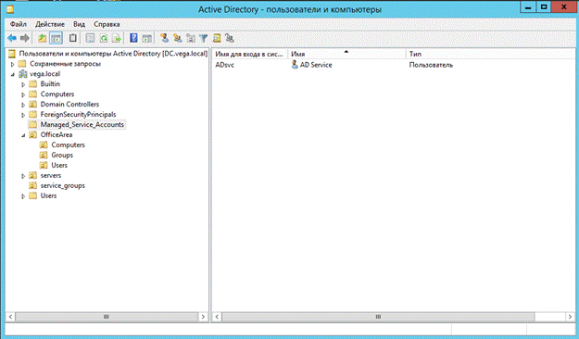Select Сохраненные запросы folder
The height and width of the screenshot is (339, 579).
[65, 64]
